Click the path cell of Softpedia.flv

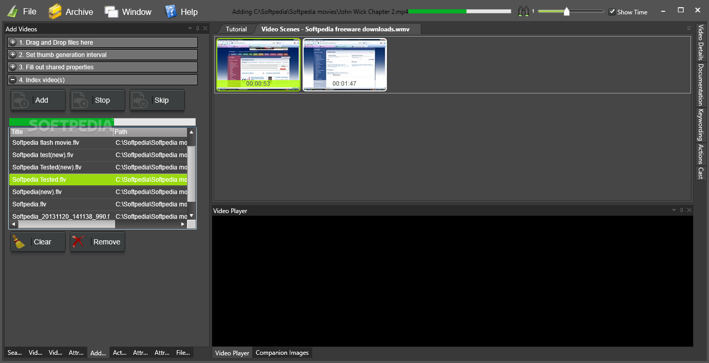[x=151, y=204]
